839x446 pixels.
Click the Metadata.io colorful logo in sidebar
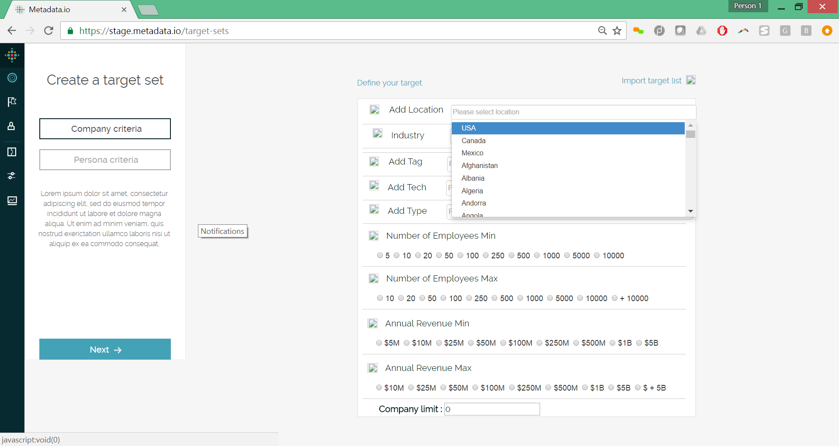coord(12,55)
